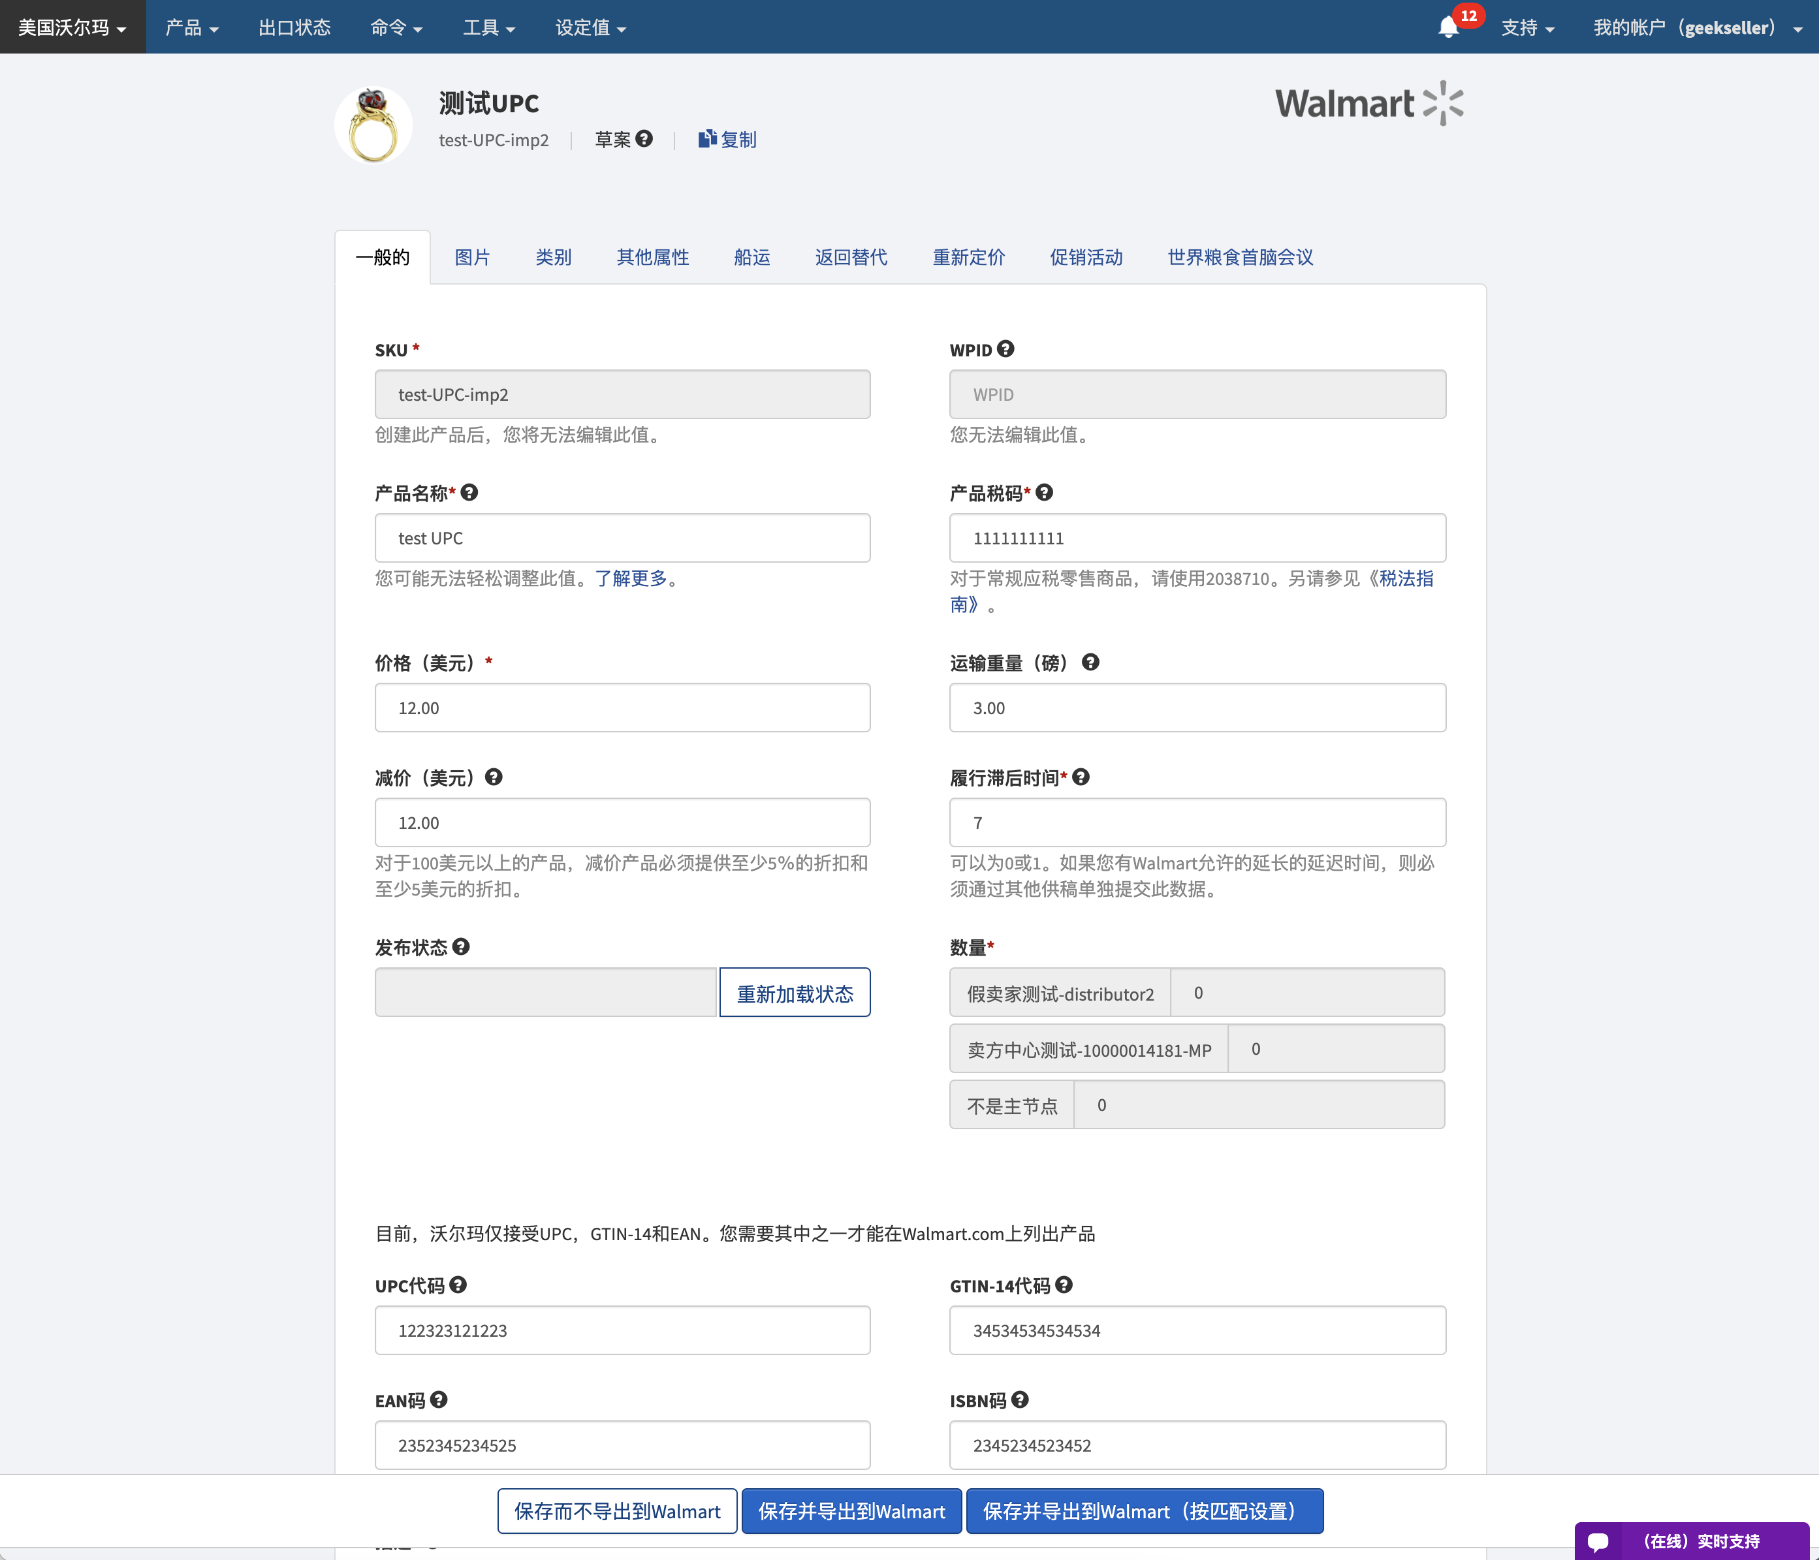Switch to the 世界粮食首脑会议 tab

(x=1240, y=257)
